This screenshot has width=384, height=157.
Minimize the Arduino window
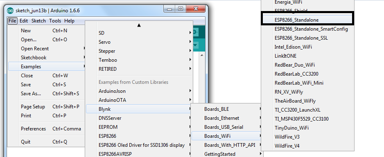169,9
